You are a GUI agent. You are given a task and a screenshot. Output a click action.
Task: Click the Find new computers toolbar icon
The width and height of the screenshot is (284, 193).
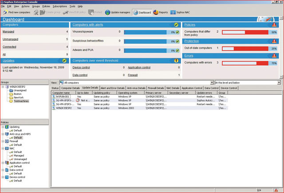click(x=5, y=12)
